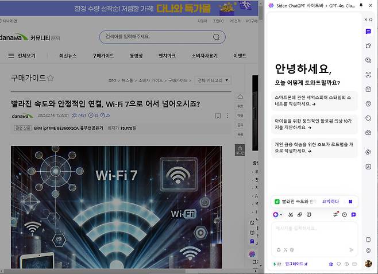Click the 메시지를 입력하세요 message input box

313,229
